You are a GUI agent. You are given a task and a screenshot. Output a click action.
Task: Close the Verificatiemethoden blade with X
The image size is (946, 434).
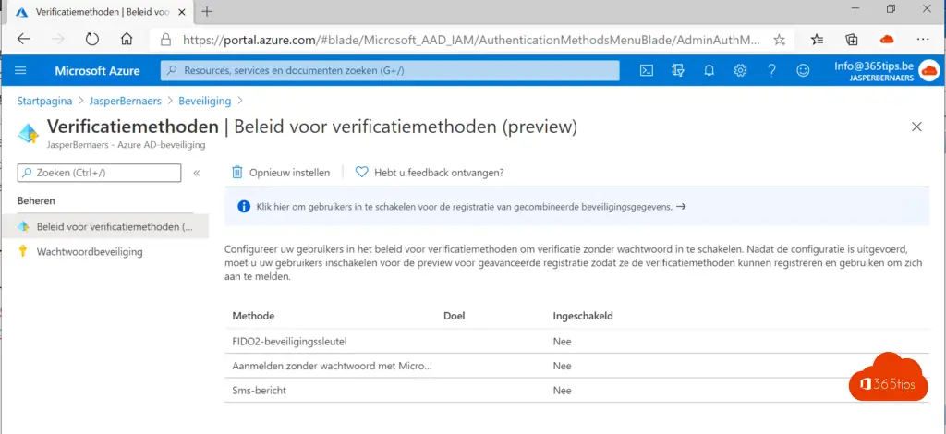tap(916, 127)
